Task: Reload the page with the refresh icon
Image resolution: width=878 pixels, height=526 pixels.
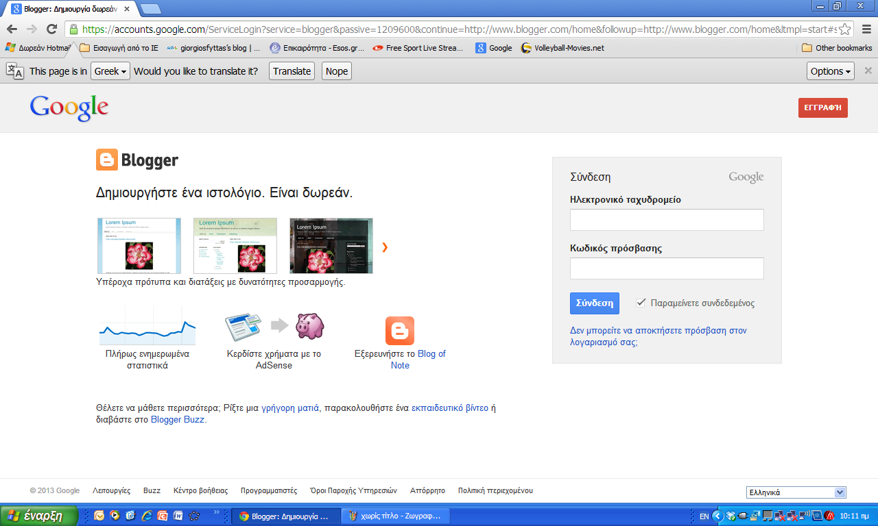Action: tap(51, 29)
